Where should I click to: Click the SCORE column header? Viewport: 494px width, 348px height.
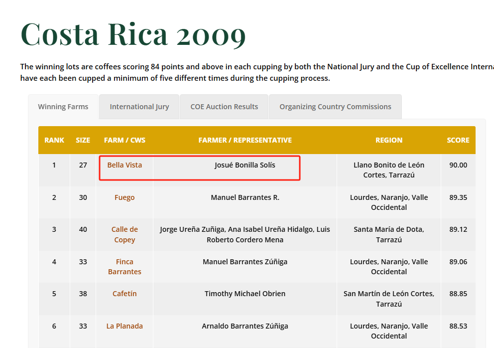[458, 140]
